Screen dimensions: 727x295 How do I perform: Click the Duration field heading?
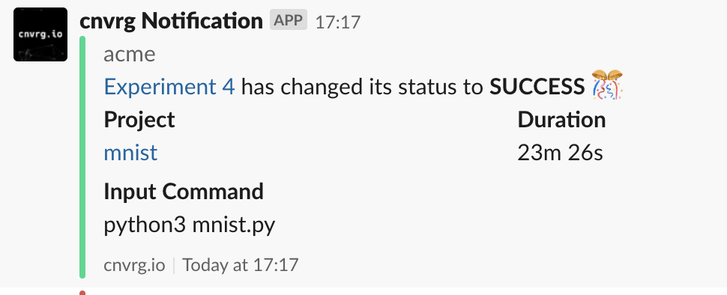[x=561, y=120]
